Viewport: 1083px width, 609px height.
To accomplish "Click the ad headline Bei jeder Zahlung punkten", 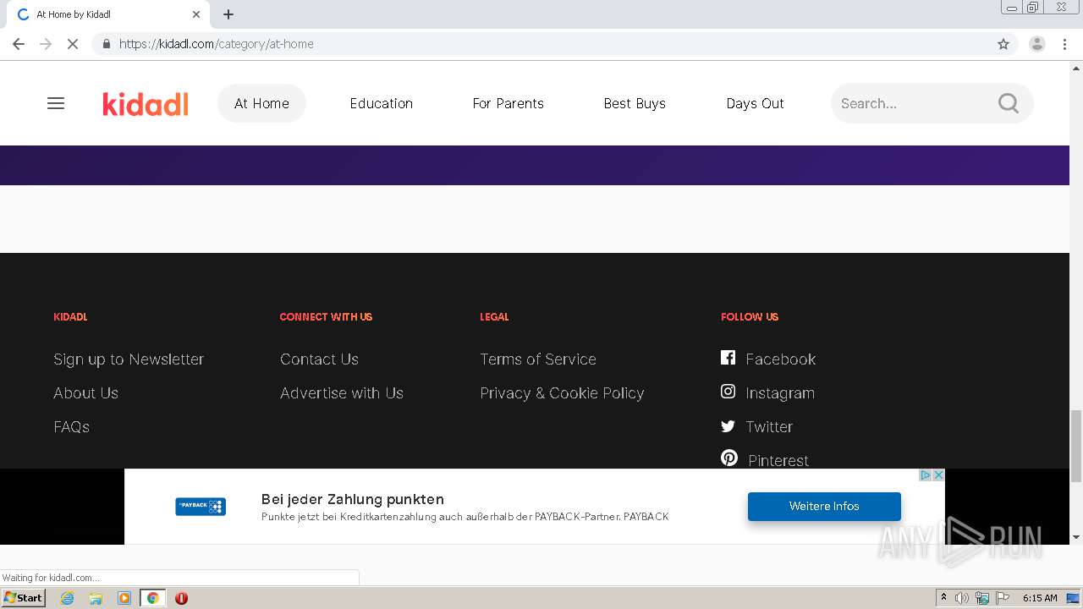I will pyautogui.click(x=353, y=499).
